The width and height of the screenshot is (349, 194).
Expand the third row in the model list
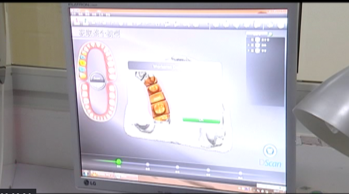click(248, 50)
